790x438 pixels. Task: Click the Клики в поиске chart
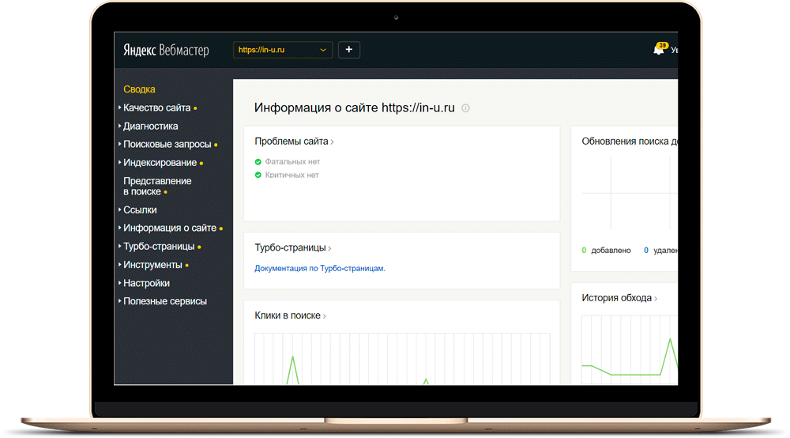click(402, 358)
